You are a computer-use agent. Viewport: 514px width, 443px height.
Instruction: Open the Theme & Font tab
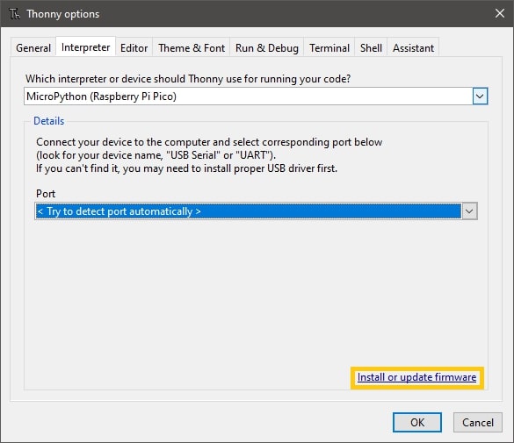point(192,47)
